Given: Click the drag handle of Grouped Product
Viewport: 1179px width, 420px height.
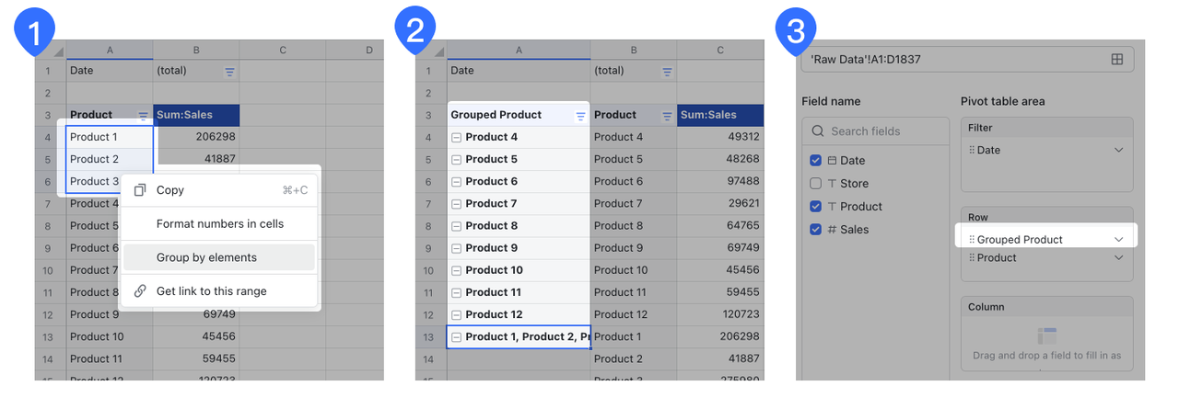Looking at the screenshot, I should 971,240.
